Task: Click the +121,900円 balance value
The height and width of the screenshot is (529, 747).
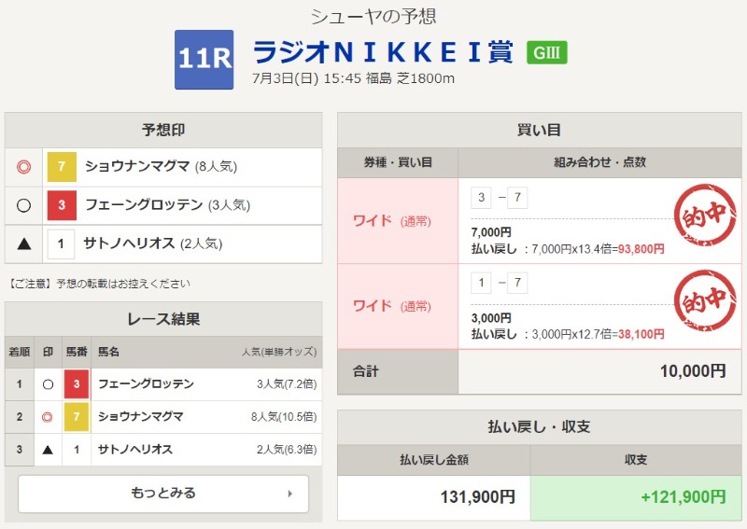Action: (x=684, y=497)
